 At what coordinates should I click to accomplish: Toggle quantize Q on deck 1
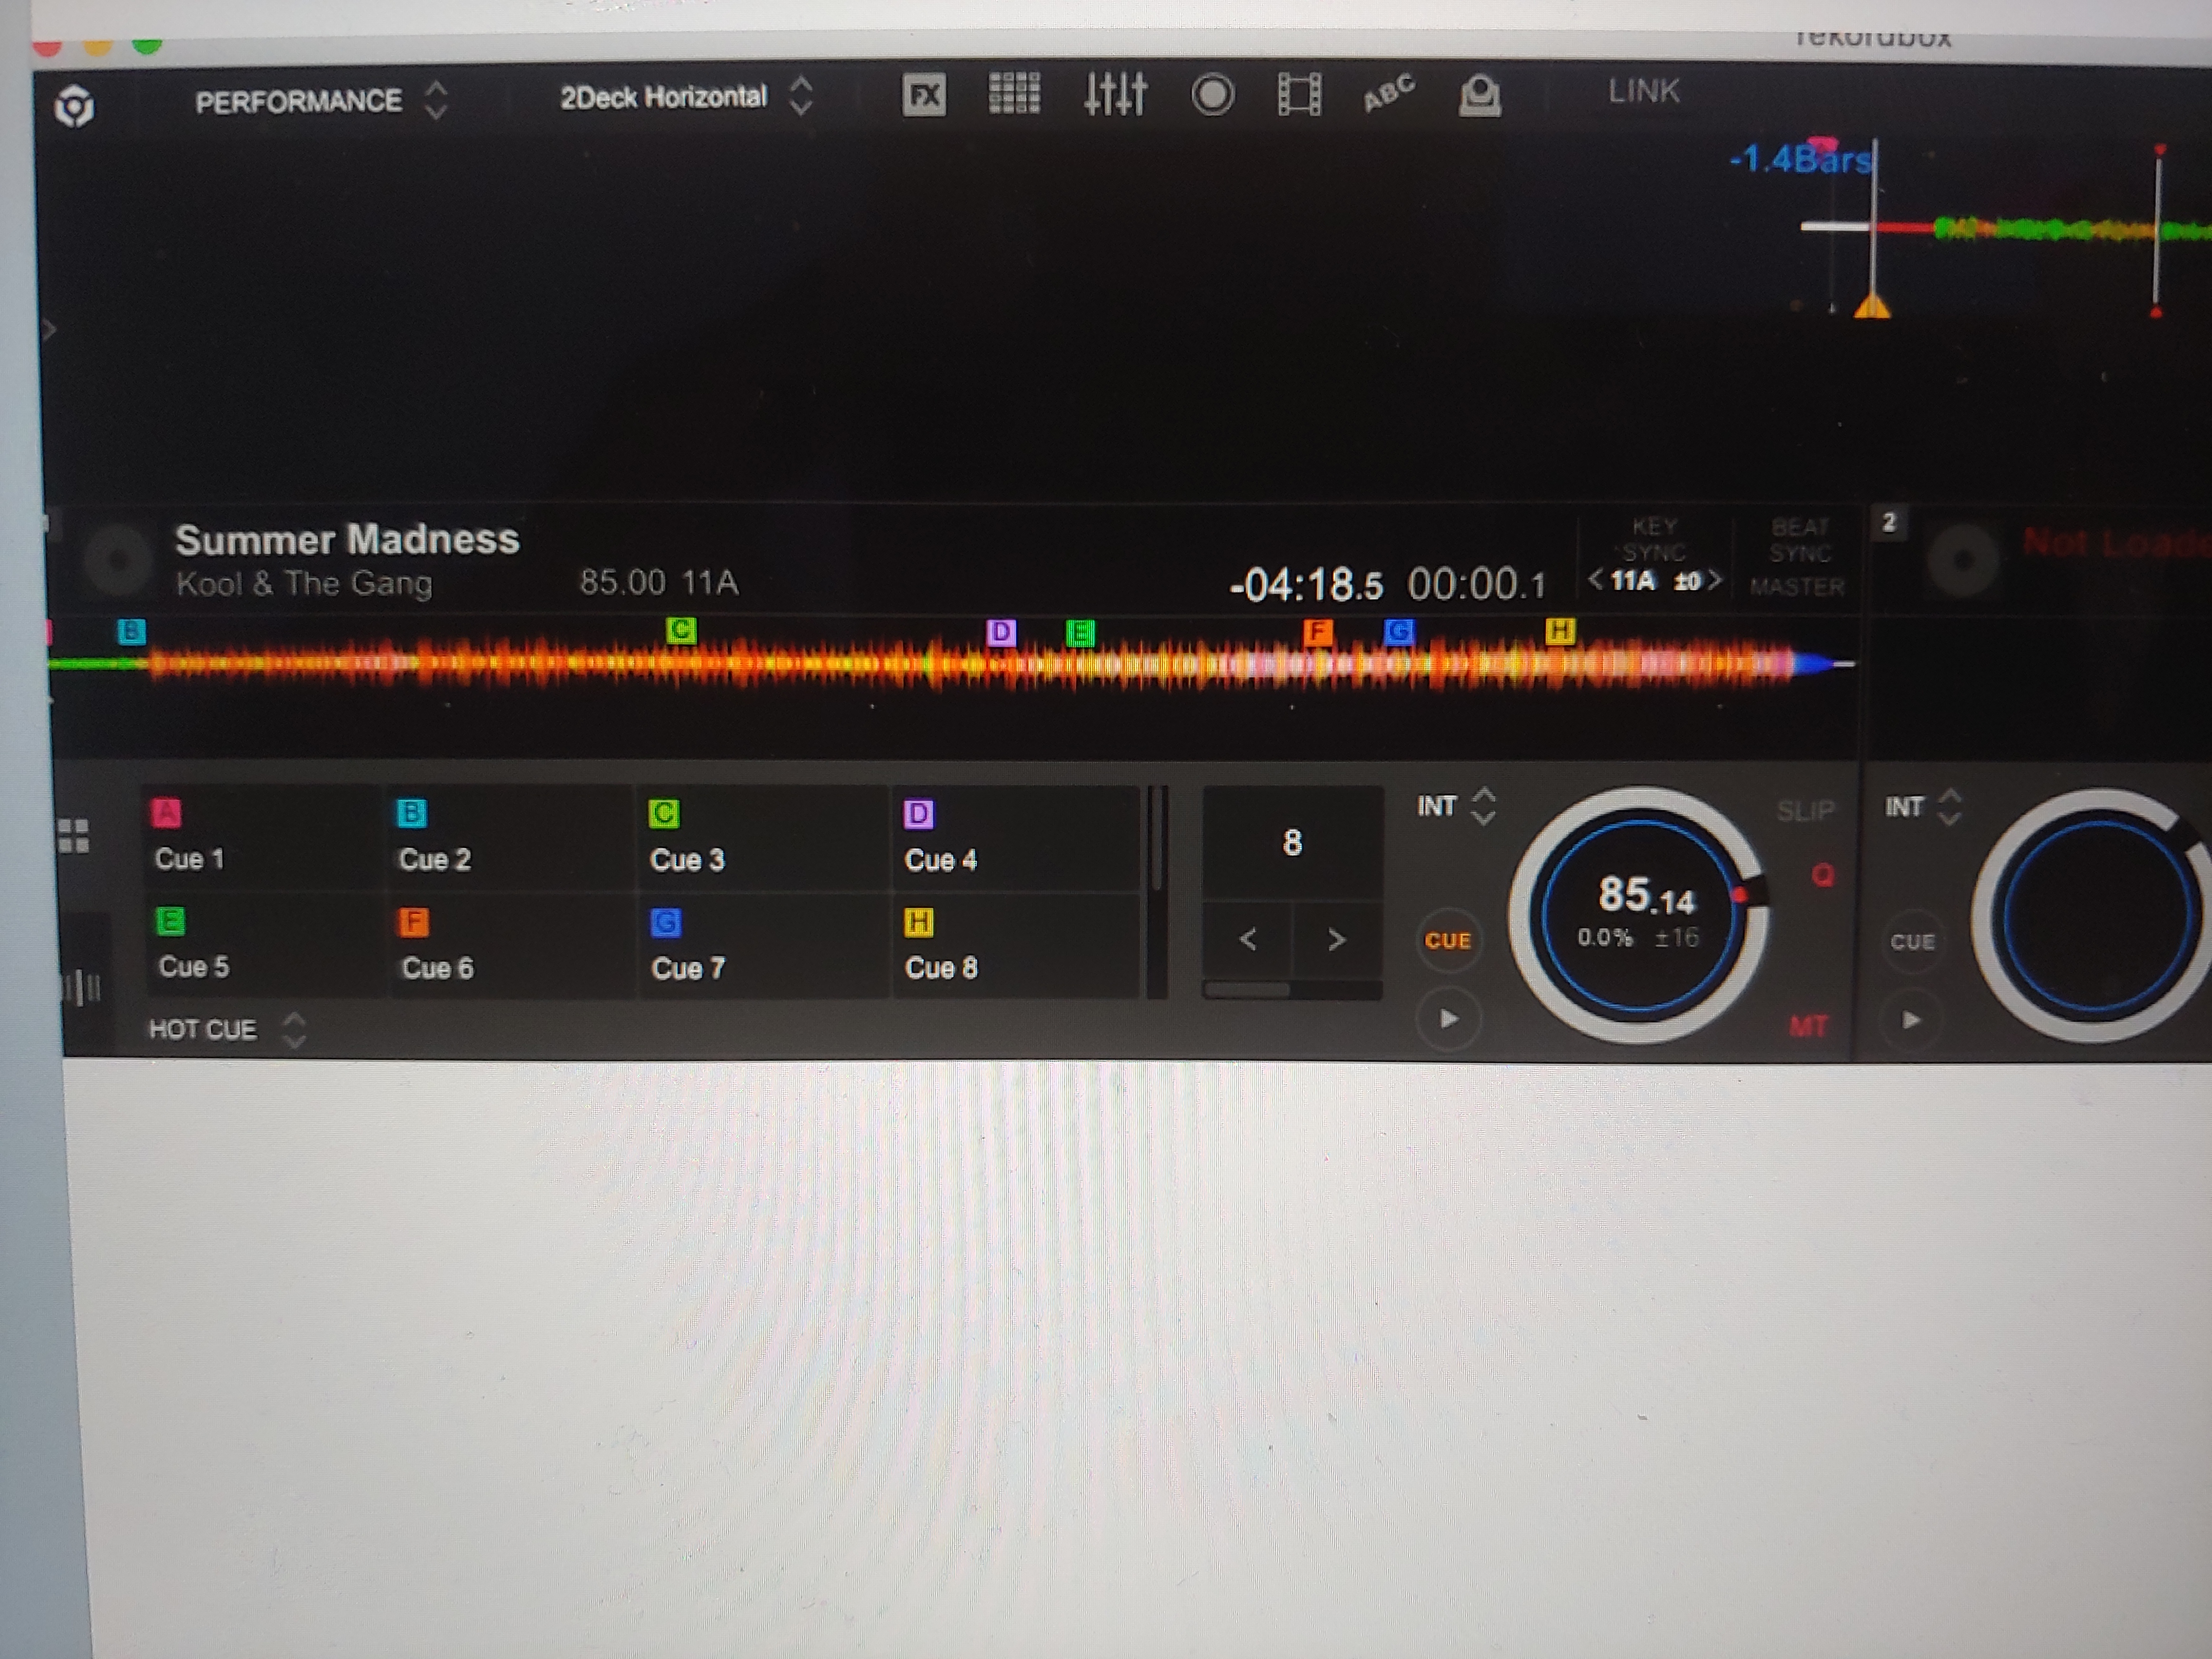[x=1822, y=876]
